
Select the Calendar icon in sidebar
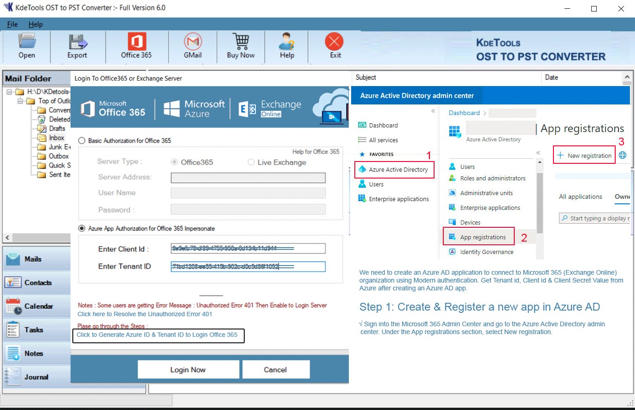pyautogui.click(x=13, y=306)
